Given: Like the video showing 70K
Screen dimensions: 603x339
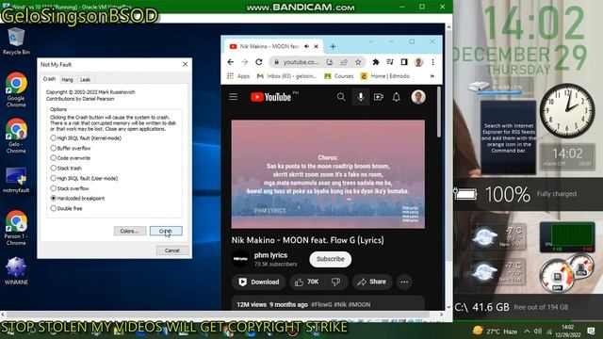Looking at the screenshot, I should point(307,282).
